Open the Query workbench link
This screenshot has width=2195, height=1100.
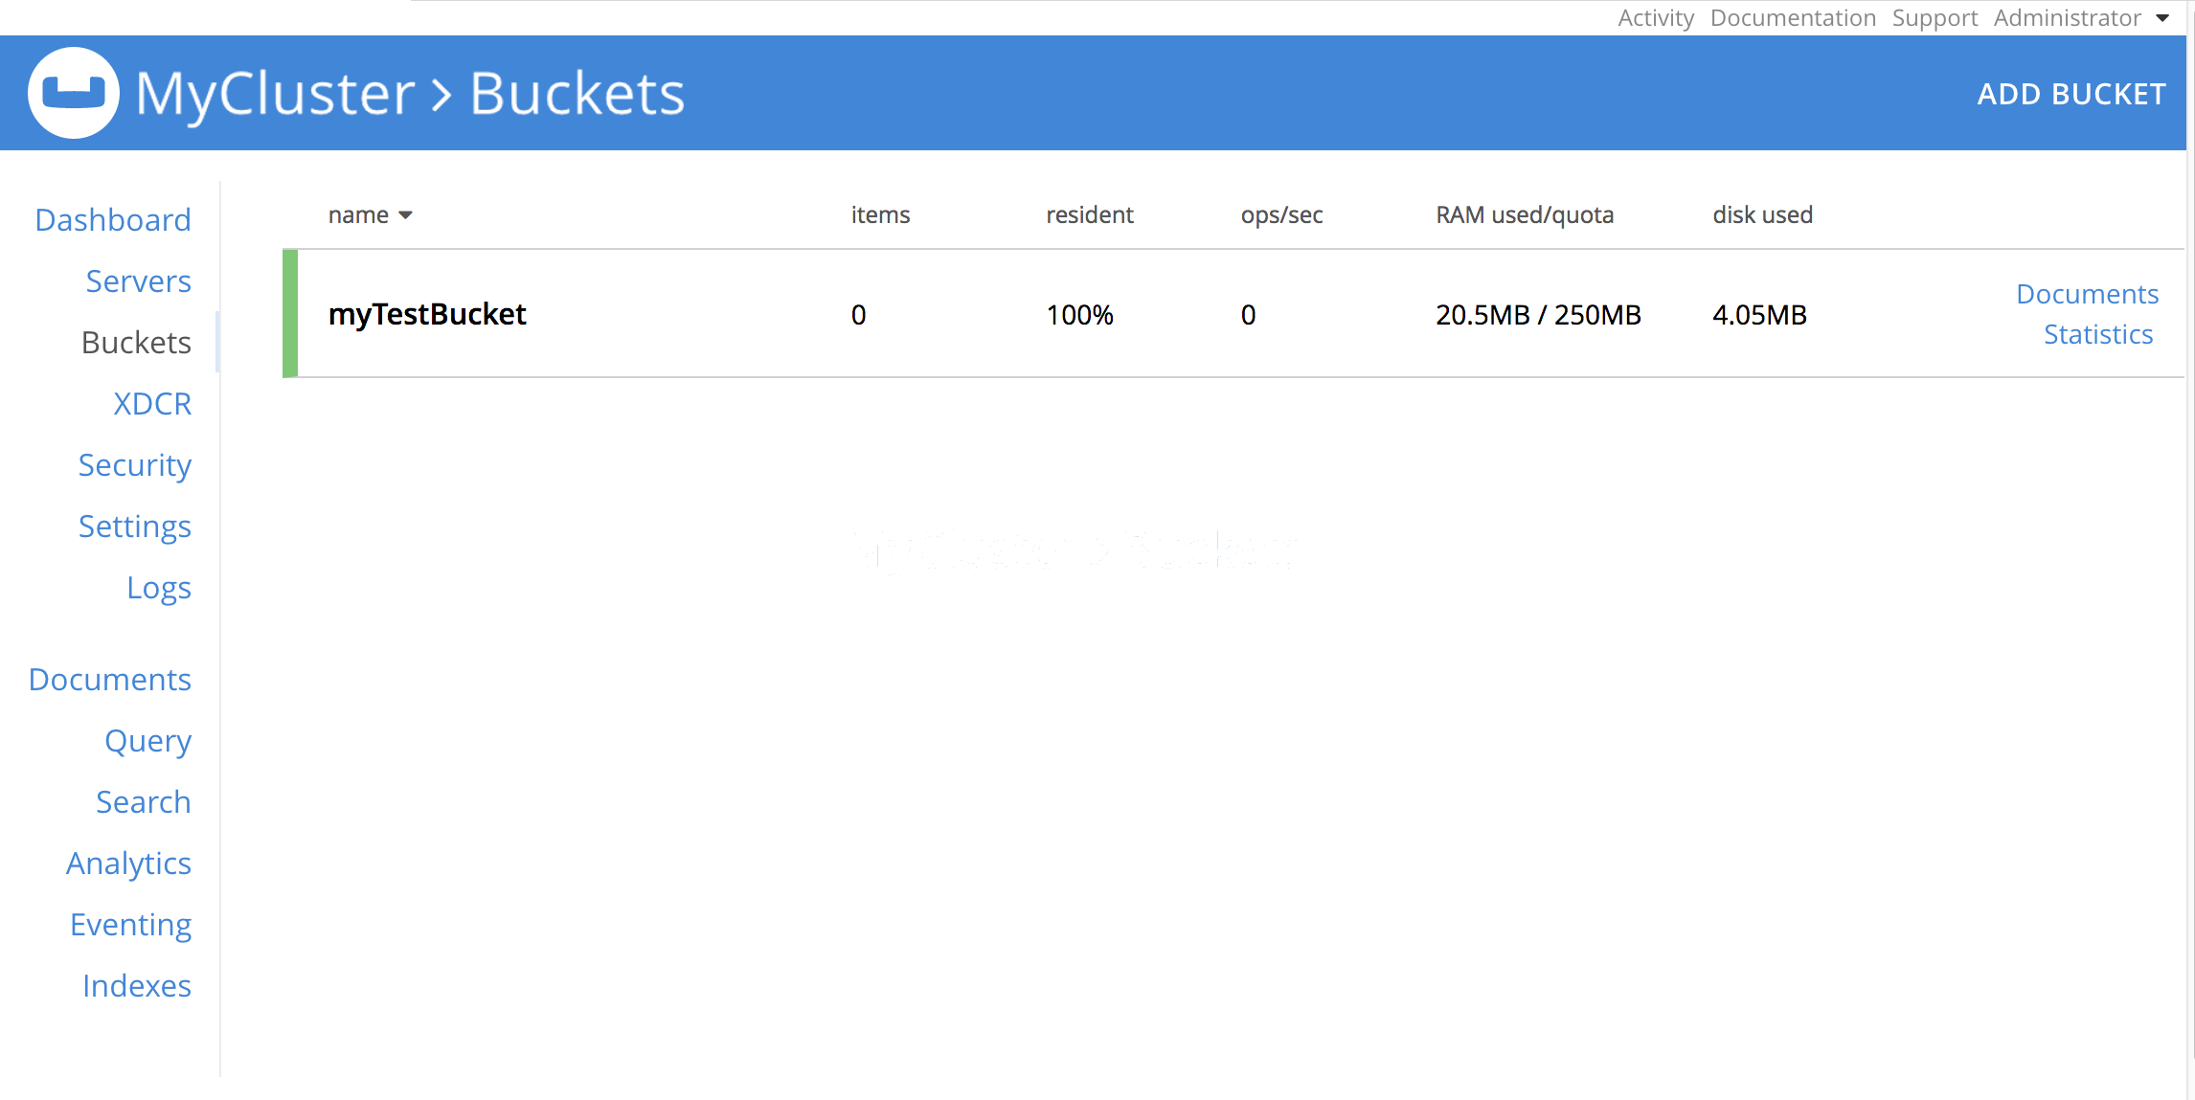point(147,741)
